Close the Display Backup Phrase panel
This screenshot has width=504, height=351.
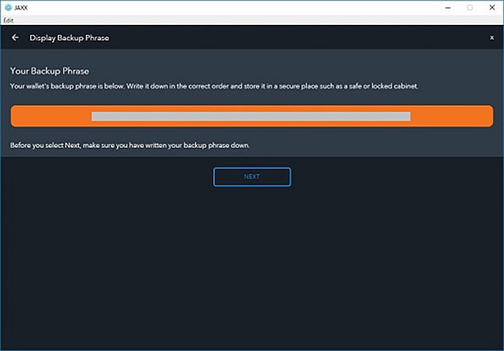tap(492, 37)
